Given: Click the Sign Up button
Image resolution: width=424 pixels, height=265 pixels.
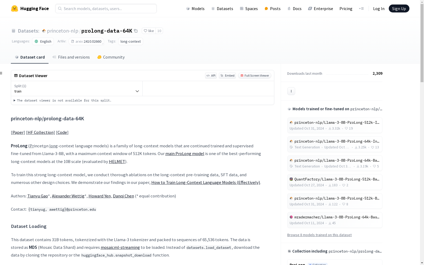Looking at the screenshot, I should (399, 8).
